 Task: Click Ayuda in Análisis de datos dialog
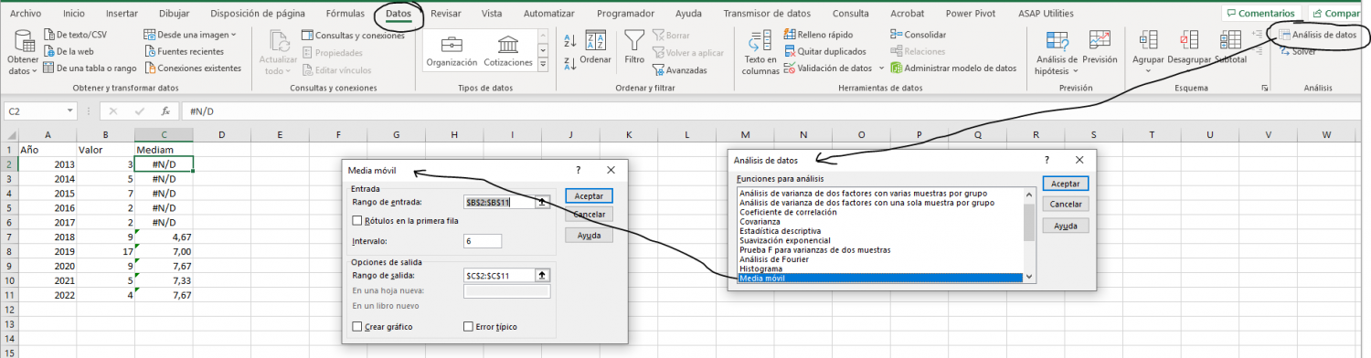(1065, 226)
